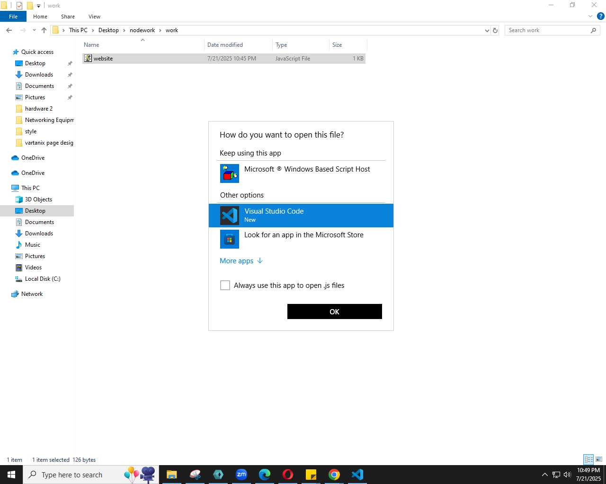Click 'This PC' in the address breadcrumb

(78, 30)
